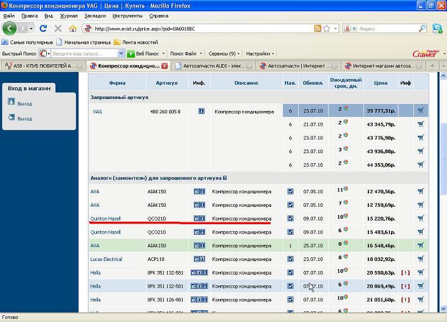Expand the address bar dropdown arrow
Image resolution: width=447 pixels, height=322 pixels.
(x=335, y=29)
